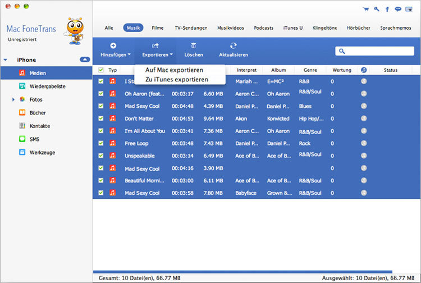This screenshot has height=283, width=421.
Task: Open the shopping cart purchase icon
Action: 365,9
